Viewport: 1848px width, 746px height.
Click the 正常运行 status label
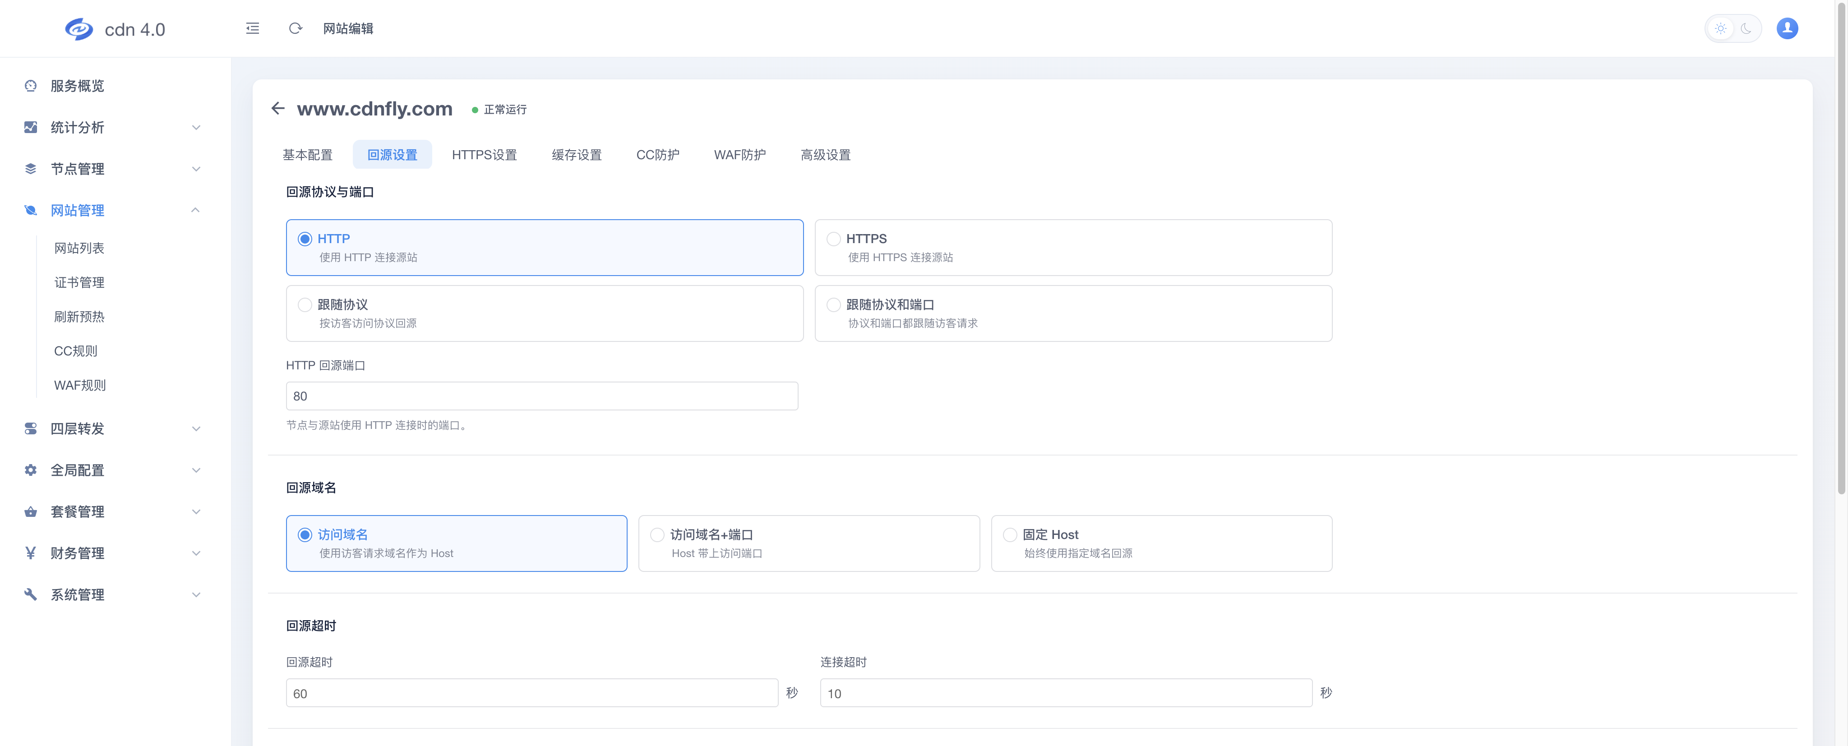(x=505, y=110)
